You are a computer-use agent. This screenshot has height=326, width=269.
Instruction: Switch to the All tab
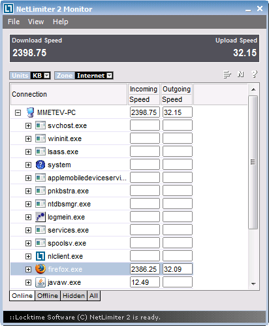click(x=93, y=296)
